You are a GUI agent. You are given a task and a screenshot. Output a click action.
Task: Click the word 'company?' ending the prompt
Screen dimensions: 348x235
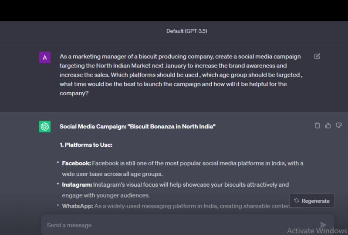74,93
